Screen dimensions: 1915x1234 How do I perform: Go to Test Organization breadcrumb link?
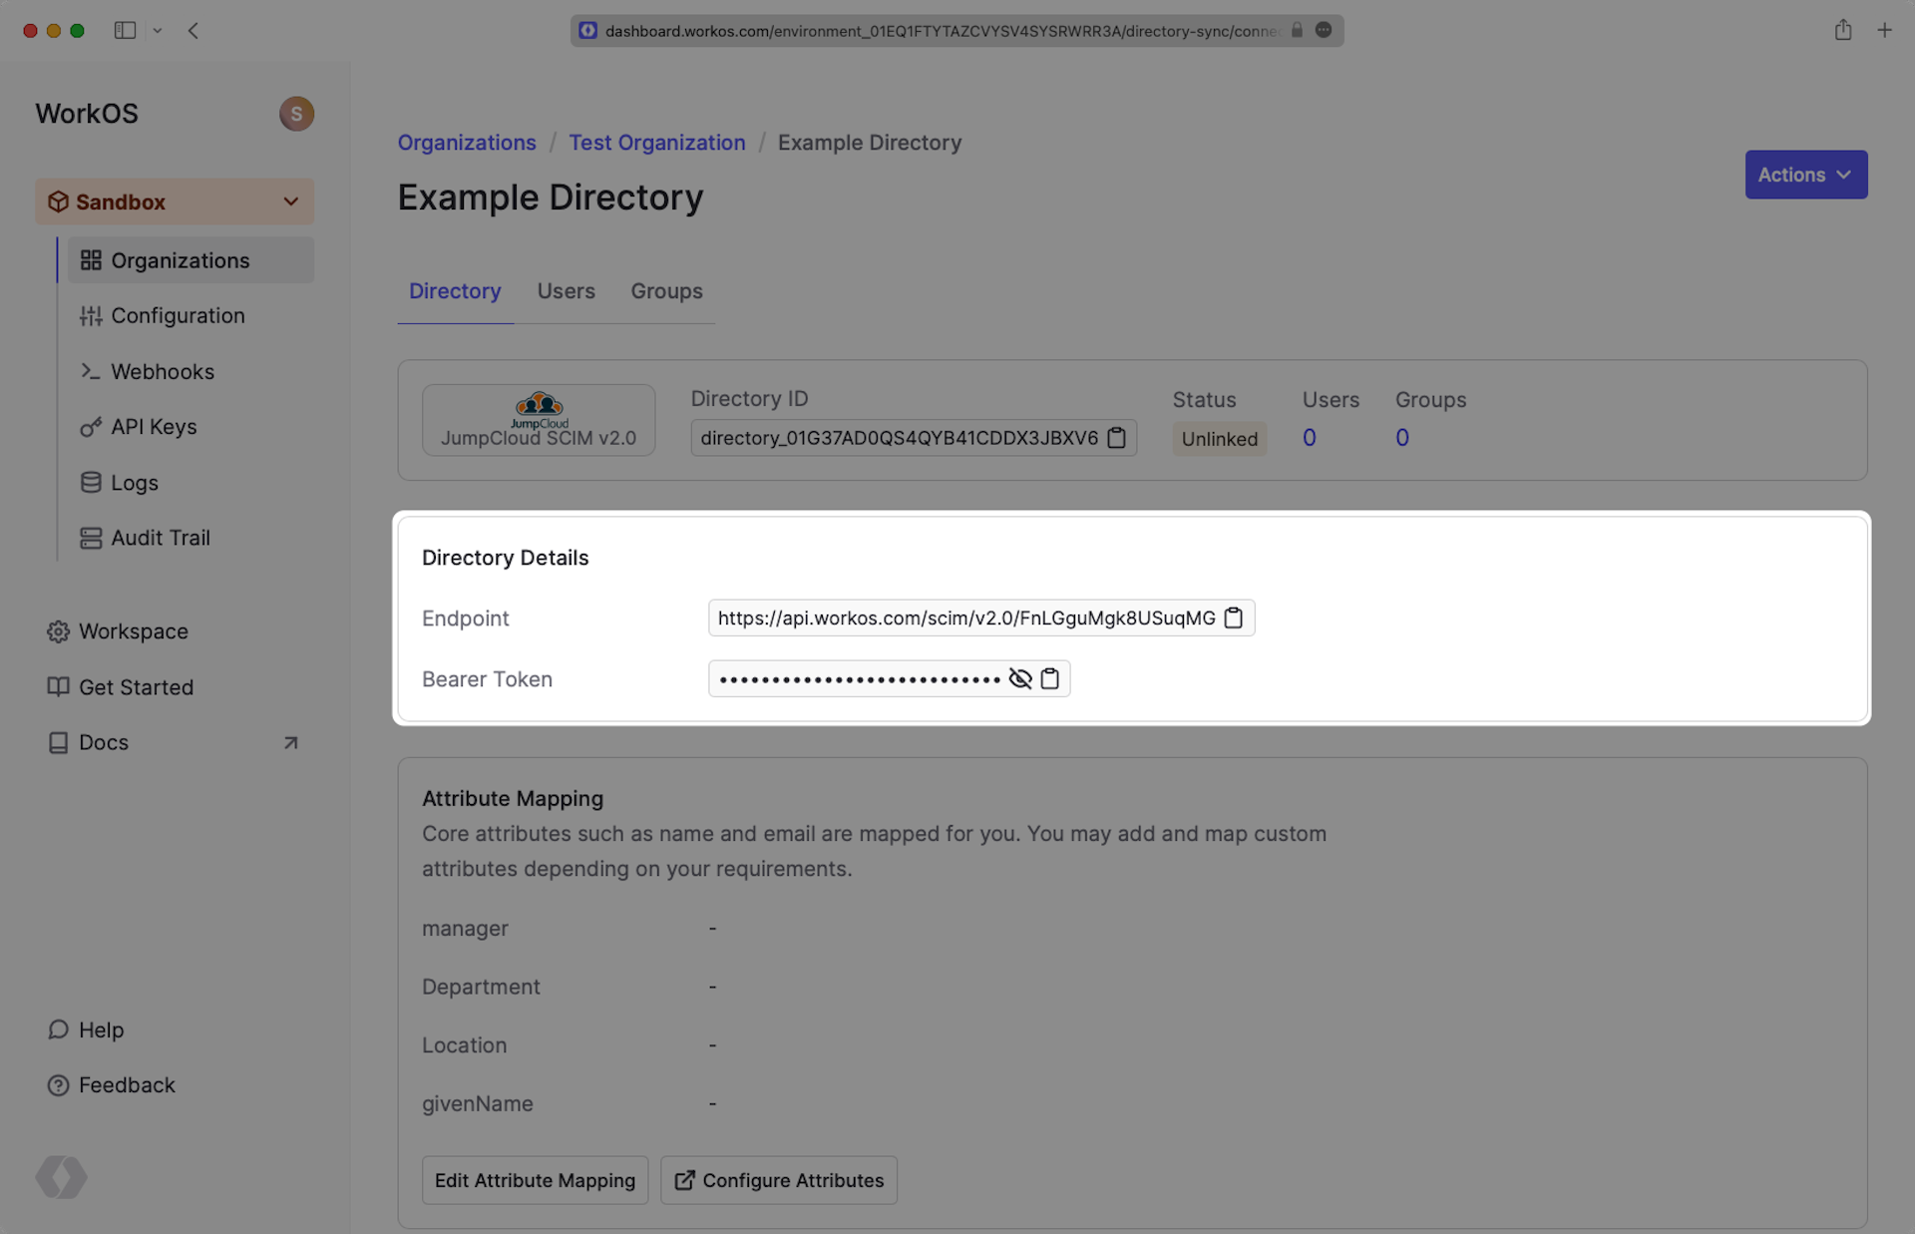point(656,143)
